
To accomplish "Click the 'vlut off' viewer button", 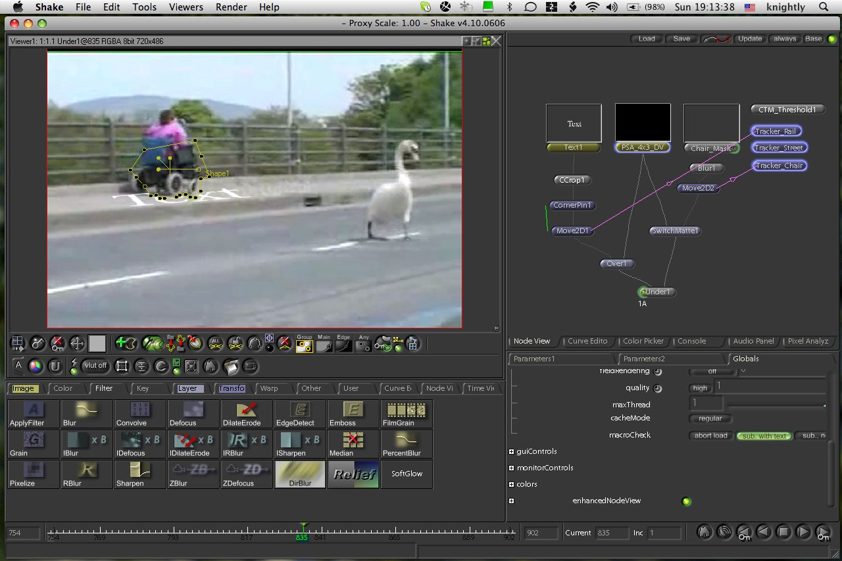I will point(96,366).
